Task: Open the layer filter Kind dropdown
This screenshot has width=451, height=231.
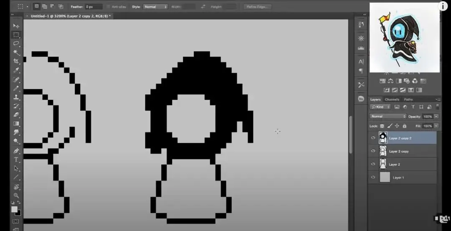Action: point(380,107)
